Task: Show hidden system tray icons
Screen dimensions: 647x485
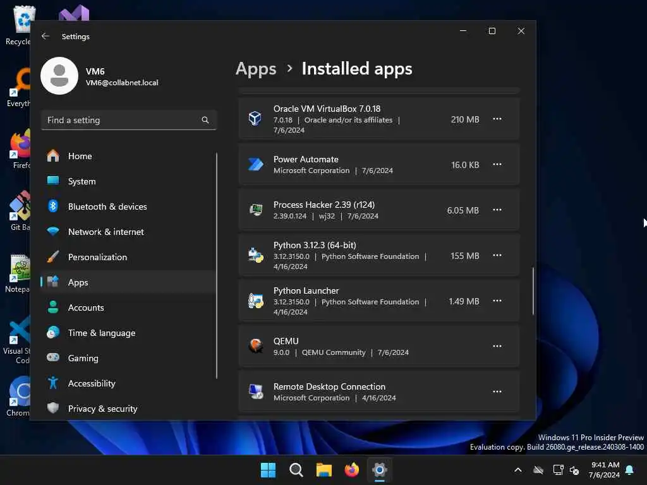Action: (x=518, y=470)
